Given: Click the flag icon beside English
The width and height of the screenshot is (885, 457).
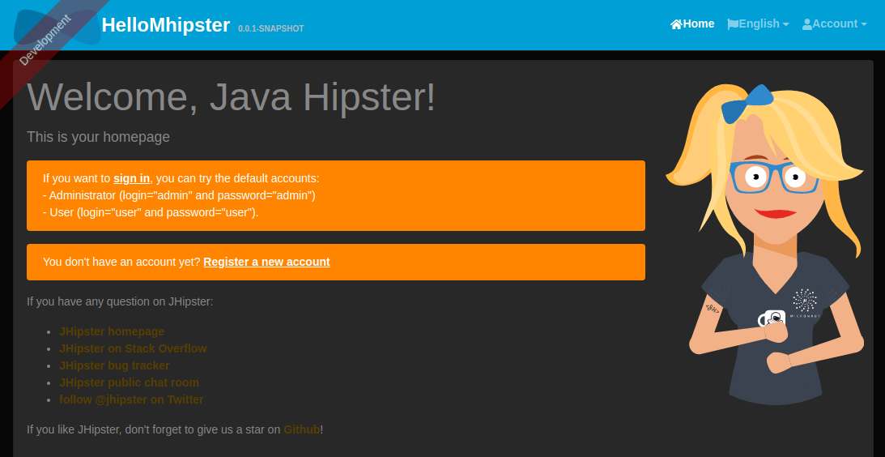Looking at the screenshot, I should (733, 24).
